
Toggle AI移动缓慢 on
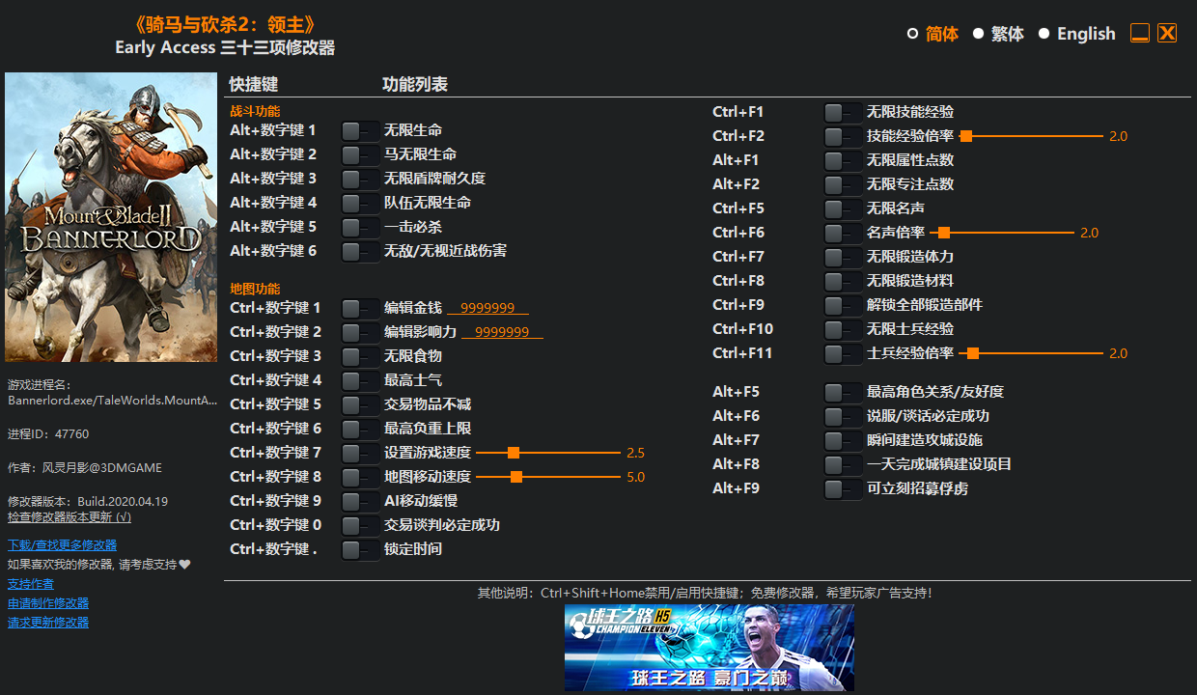coord(360,500)
